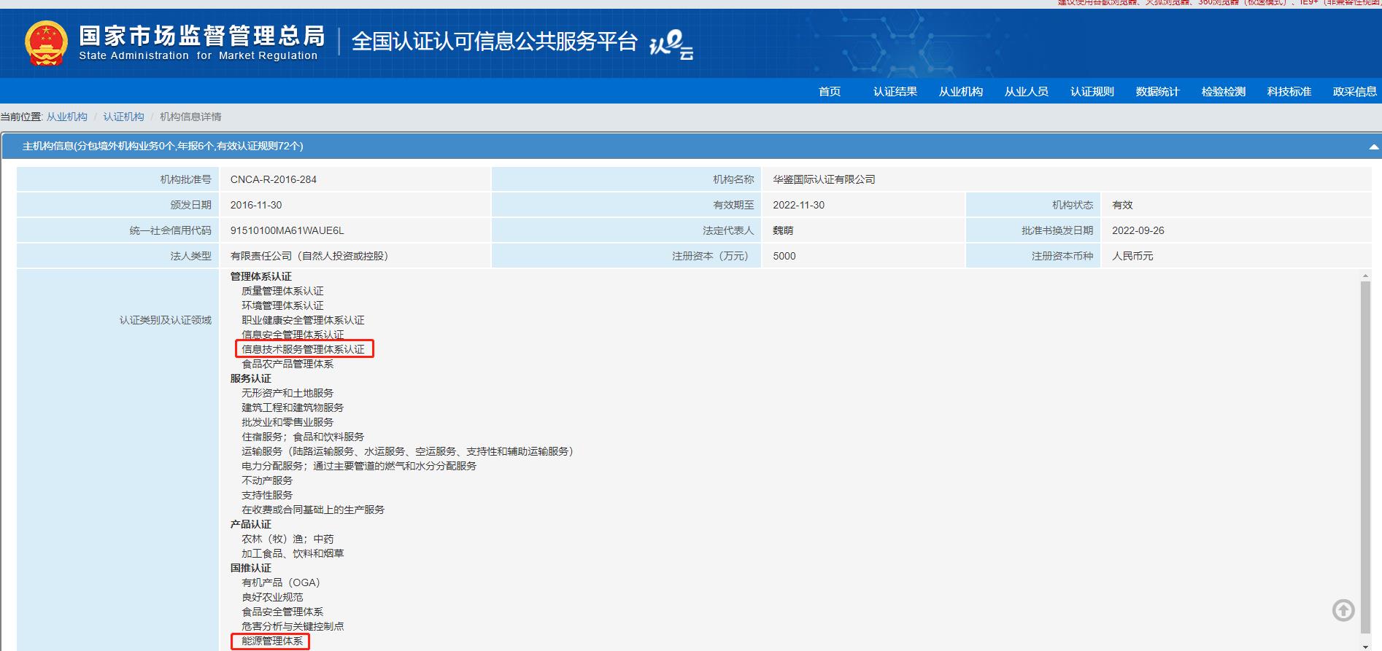Open the 认证结果 menu
This screenshot has height=651, width=1382.
(x=895, y=92)
